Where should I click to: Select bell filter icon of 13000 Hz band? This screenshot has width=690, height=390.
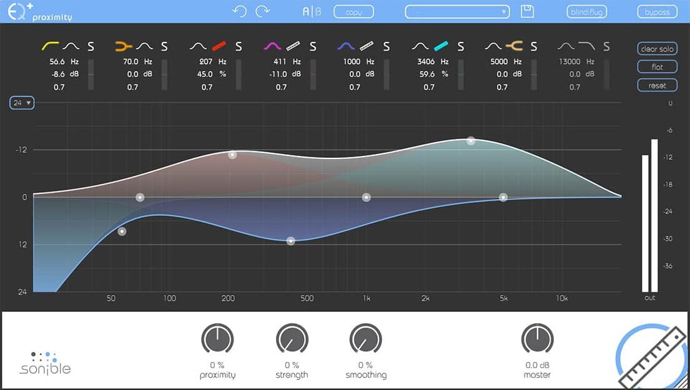coord(566,46)
